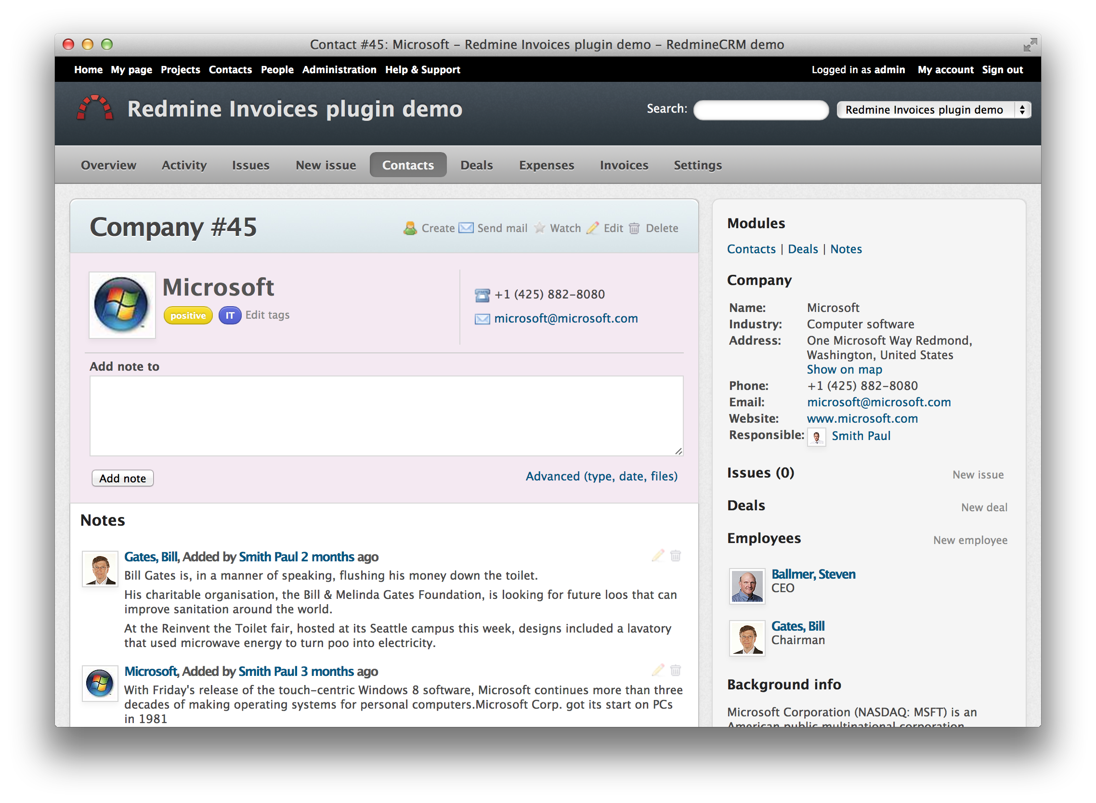Image resolution: width=1096 pixels, height=803 pixels.
Task: Click the yellow positive tag on Microsoft
Action: tap(188, 315)
